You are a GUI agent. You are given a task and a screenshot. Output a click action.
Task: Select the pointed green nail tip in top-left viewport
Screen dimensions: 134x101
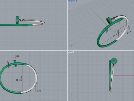click(30, 25)
